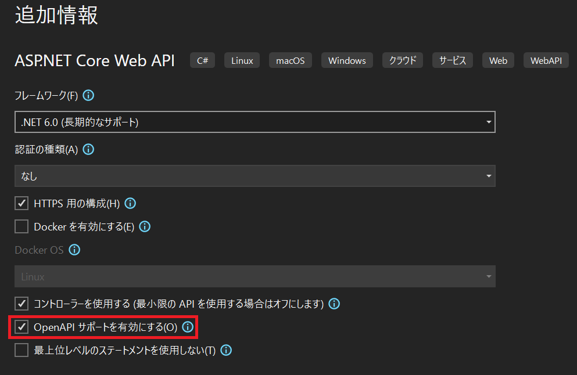
Task: Click info icon beside Docker を有効にする(E)
Action: (145, 226)
